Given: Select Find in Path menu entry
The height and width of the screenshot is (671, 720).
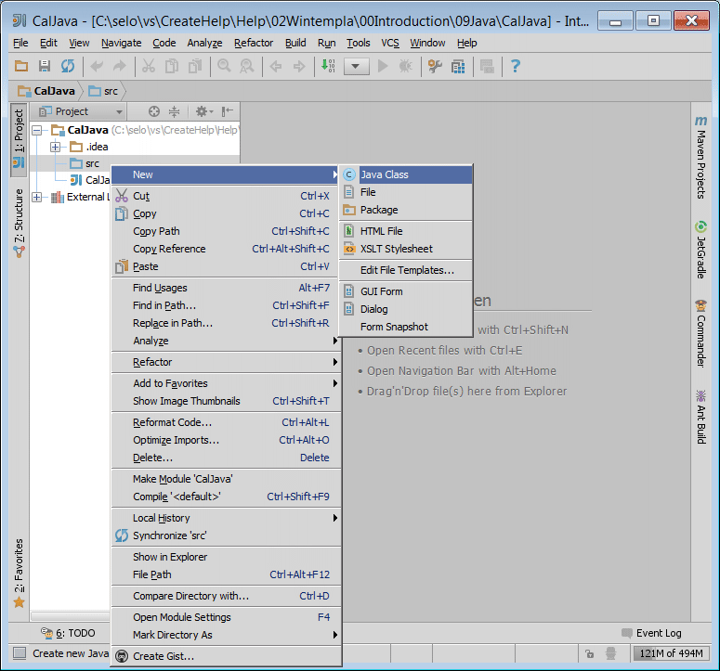Looking at the screenshot, I should tap(227, 305).
